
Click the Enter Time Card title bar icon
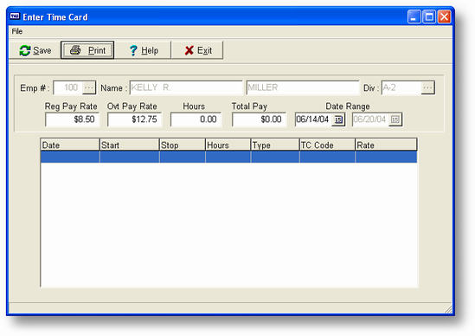click(x=15, y=16)
